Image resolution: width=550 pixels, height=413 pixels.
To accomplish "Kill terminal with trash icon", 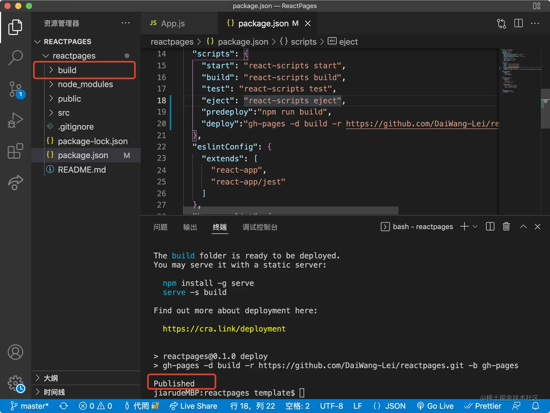I will pyautogui.click(x=506, y=227).
